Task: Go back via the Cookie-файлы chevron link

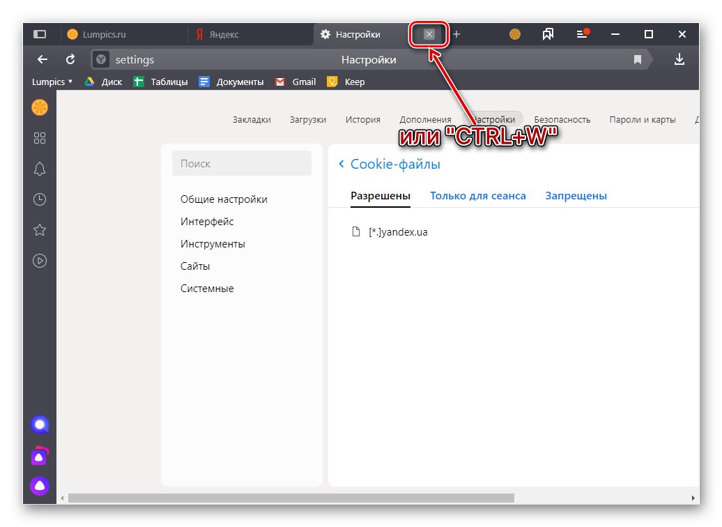Action: pos(341,164)
